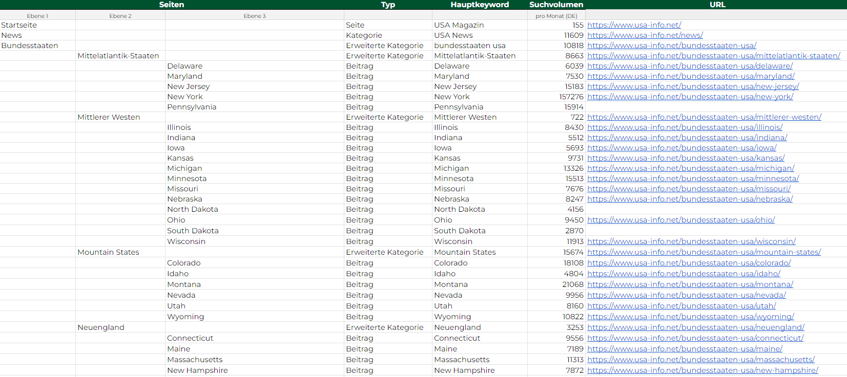Select the Seiten header cell
The image size is (847, 377).
172,5
